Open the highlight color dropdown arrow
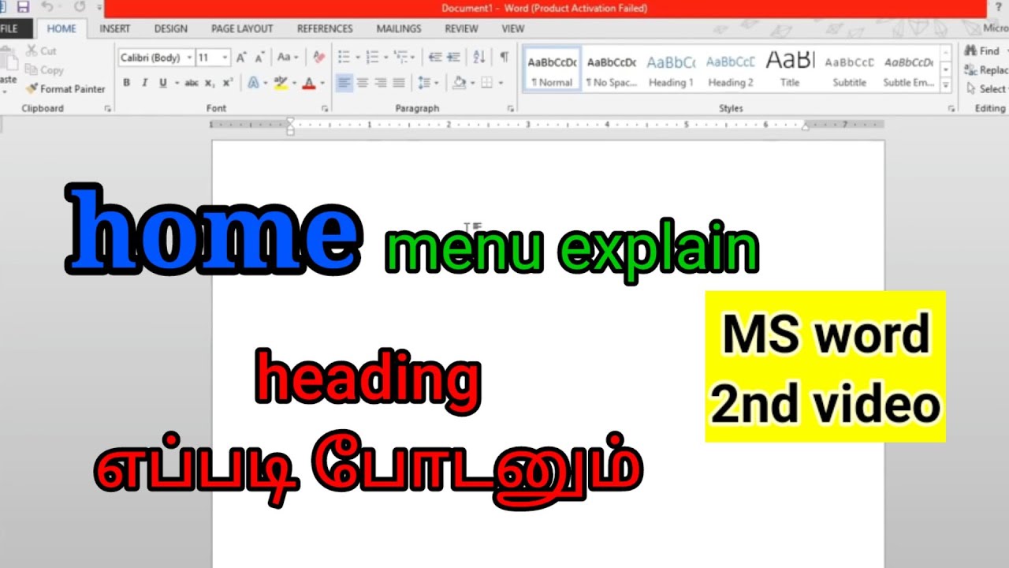 click(294, 83)
